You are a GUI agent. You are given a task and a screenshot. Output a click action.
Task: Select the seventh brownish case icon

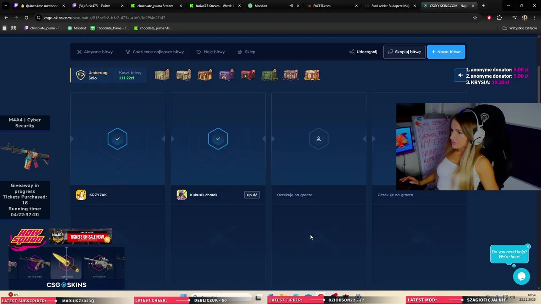click(x=291, y=75)
